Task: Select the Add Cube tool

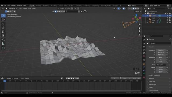Action: coord(3,48)
